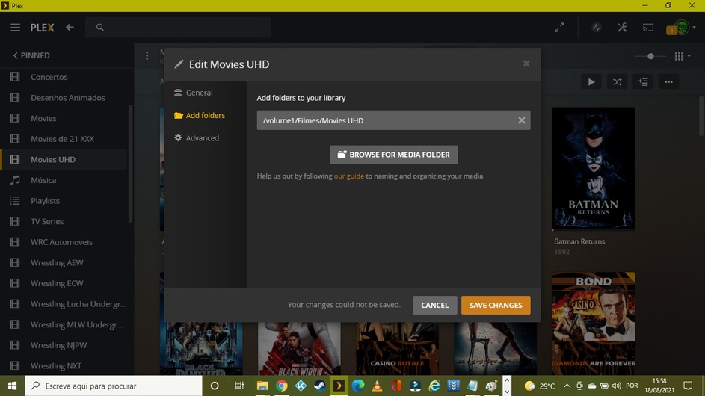The height and width of the screenshot is (396, 705).
Task: Shuffle the library
Action: coord(618,81)
